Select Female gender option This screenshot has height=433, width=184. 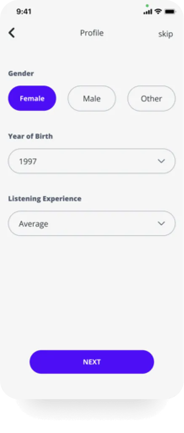point(32,98)
